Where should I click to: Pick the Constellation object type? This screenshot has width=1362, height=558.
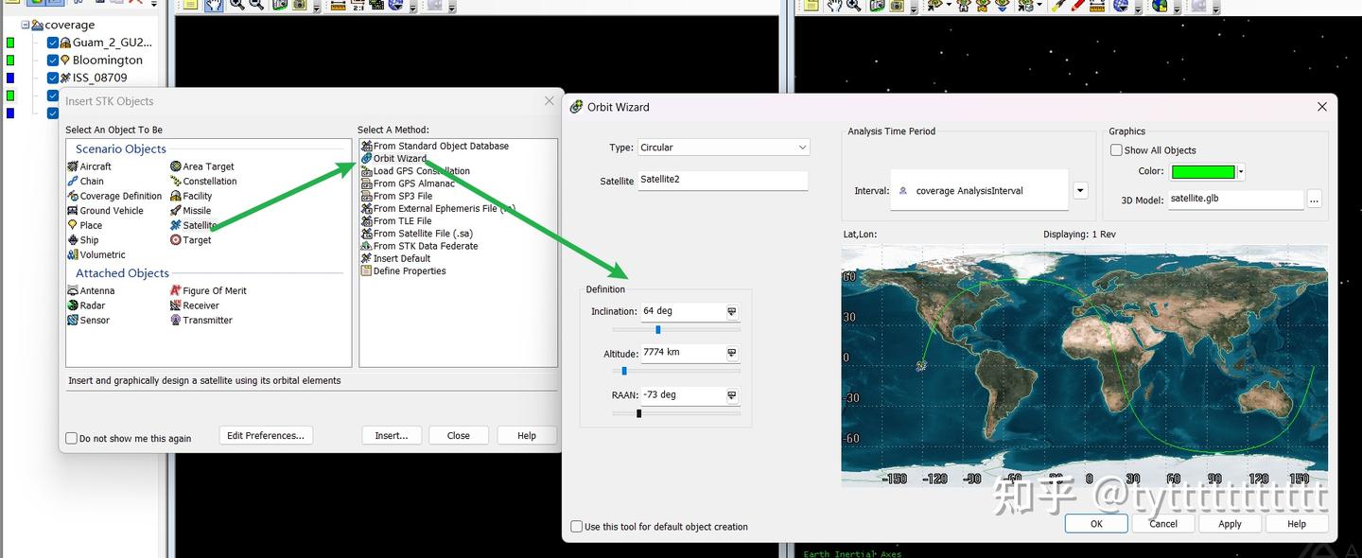coord(203,182)
